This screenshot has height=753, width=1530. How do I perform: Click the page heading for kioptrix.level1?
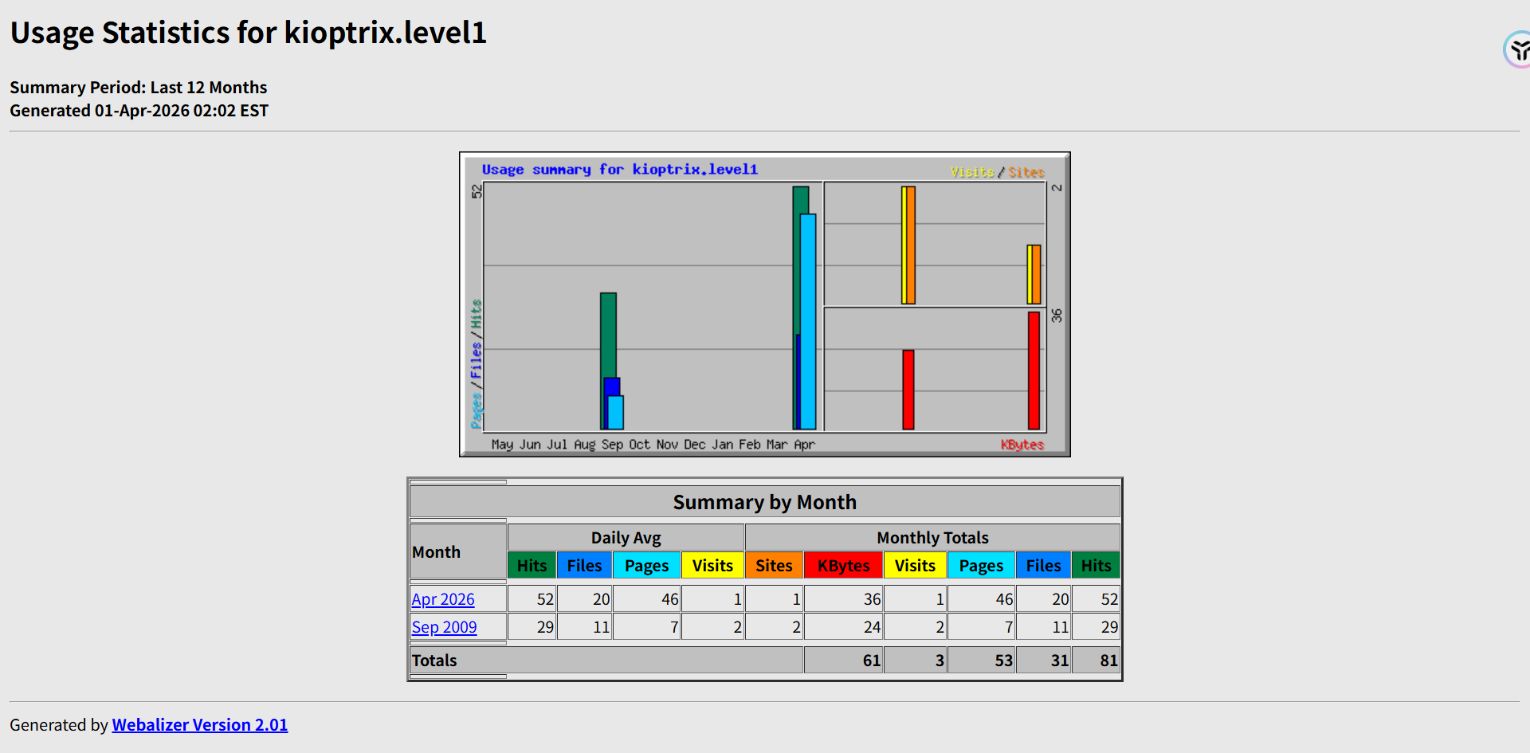click(248, 33)
